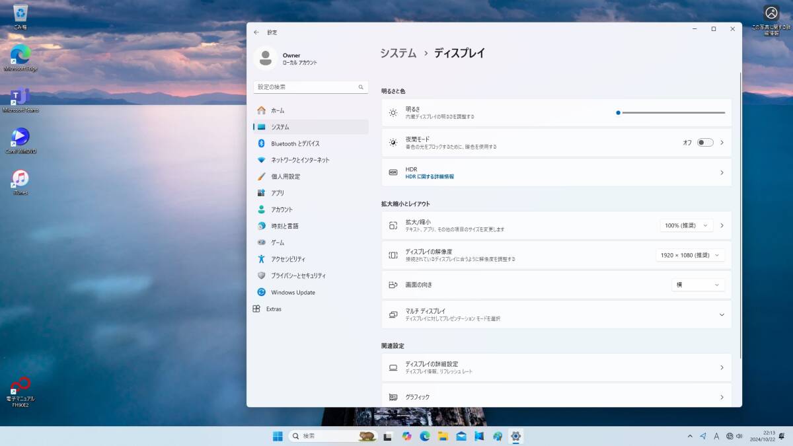This screenshot has width=793, height=446.
Task: Open the ホーム (Home) settings page
Action: coord(311,110)
